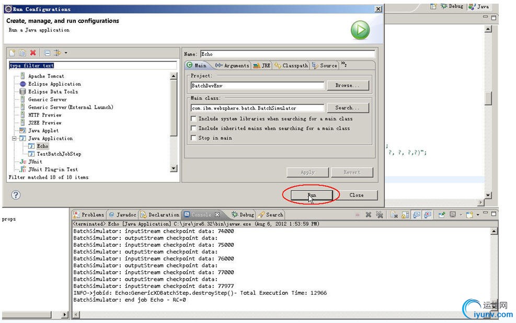
Task: Select the Java Applet entry
Action: tap(43, 131)
